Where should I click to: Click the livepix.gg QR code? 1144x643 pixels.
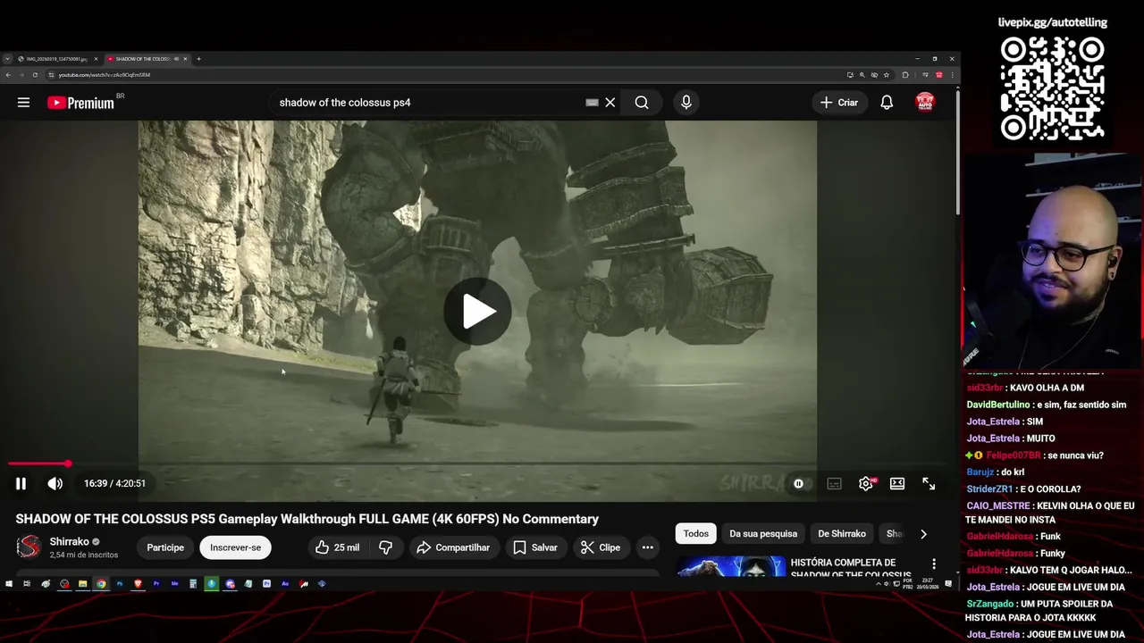[x=1052, y=88]
